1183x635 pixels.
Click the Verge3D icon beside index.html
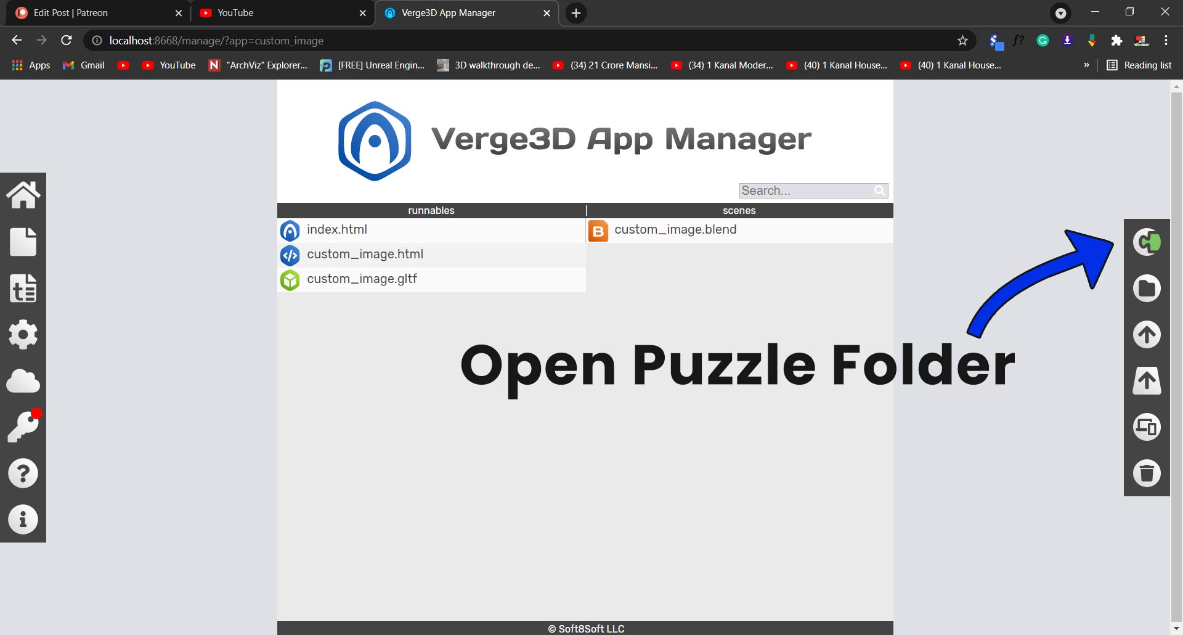290,231
